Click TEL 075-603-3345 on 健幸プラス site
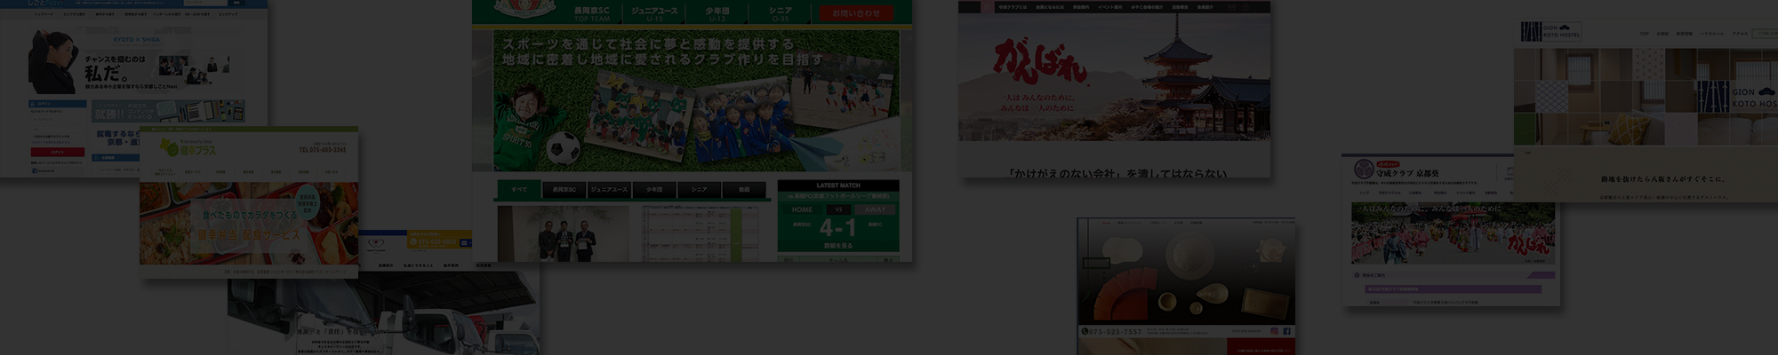Image resolution: width=1778 pixels, height=355 pixels. pos(323,150)
